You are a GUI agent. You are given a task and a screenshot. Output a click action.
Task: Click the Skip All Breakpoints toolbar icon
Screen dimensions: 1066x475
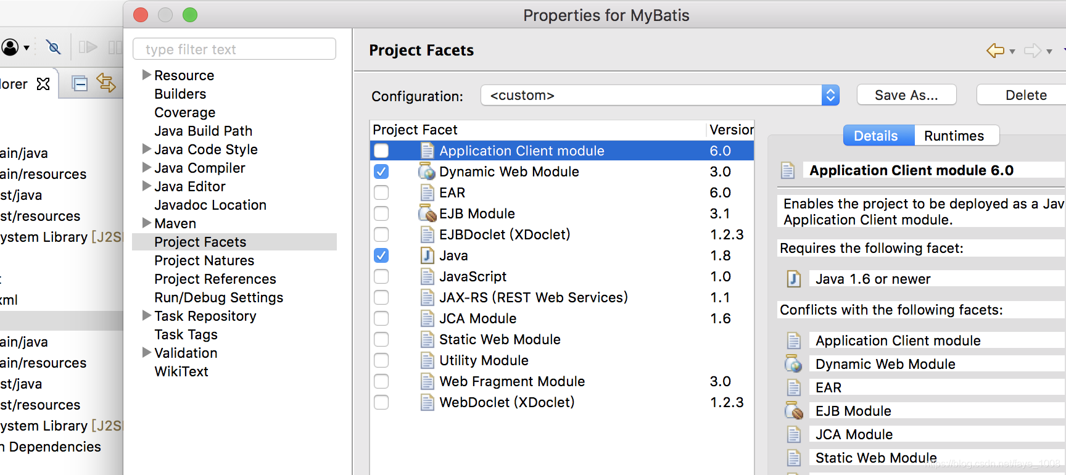tap(54, 47)
